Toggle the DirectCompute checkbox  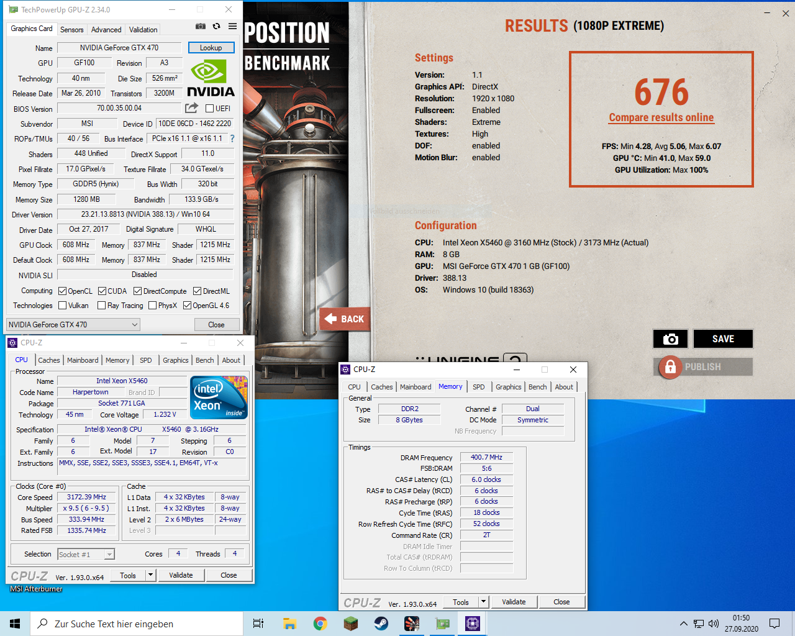pyautogui.click(x=137, y=291)
